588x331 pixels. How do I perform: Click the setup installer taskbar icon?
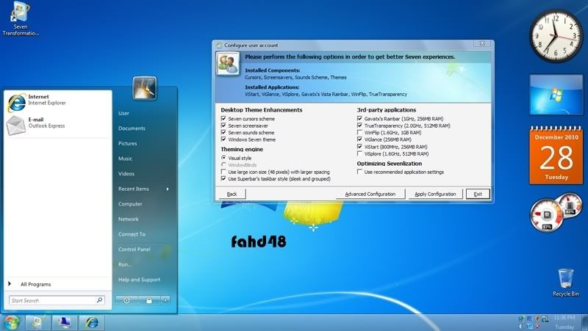pyautogui.click(x=37, y=322)
